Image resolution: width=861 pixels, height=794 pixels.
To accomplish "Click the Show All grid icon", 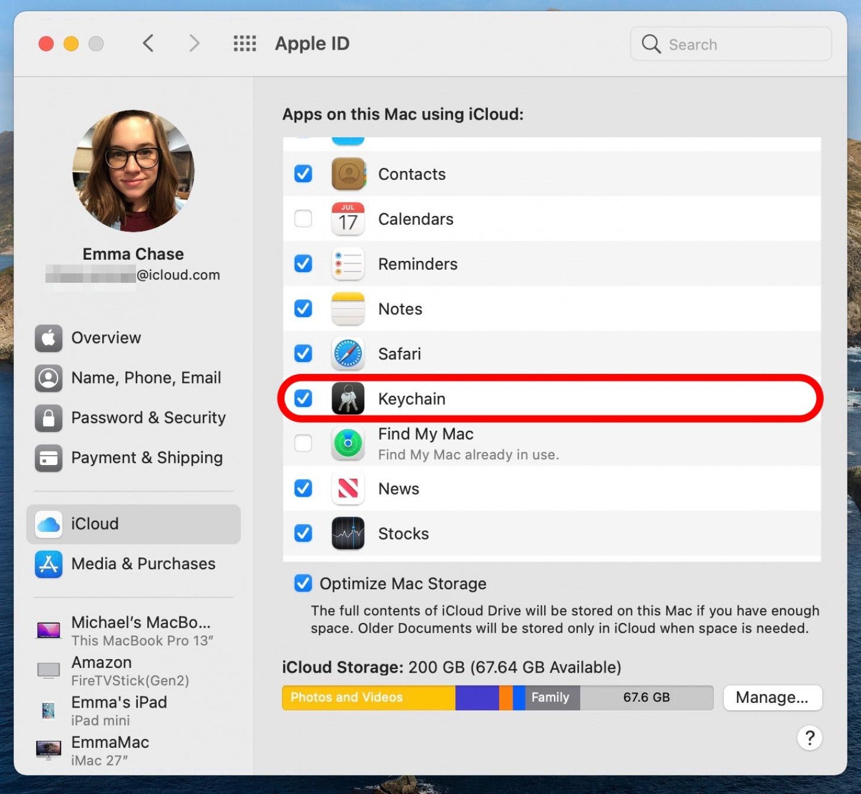I will point(245,43).
